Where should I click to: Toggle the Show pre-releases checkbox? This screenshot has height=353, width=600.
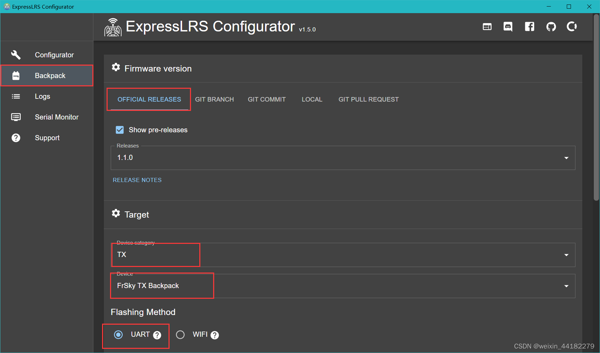[120, 130]
